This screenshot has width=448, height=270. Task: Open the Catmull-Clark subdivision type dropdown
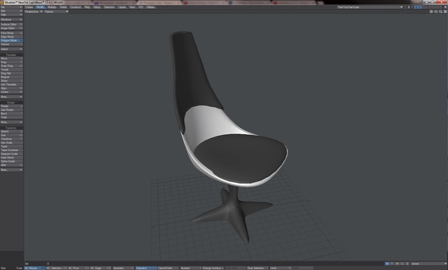(x=168, y=268)
